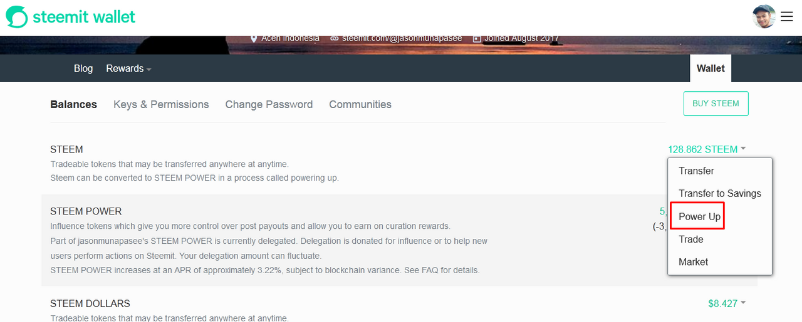Open the hamburger menu icon
802x322 pixels.
786,17
